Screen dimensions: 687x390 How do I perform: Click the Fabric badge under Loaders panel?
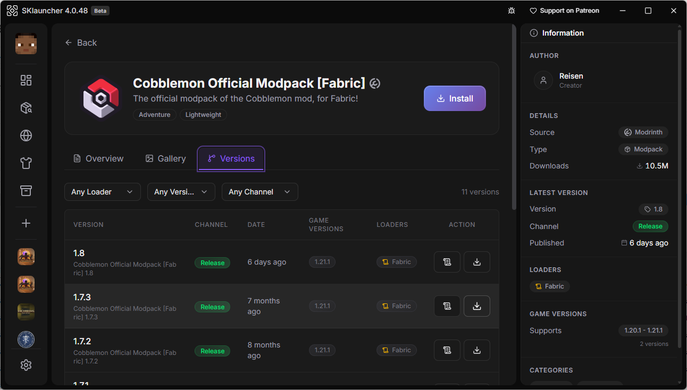550,286
